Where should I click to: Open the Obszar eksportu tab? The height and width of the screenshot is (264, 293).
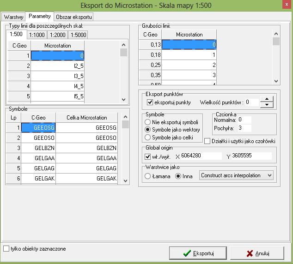(74, 17)
